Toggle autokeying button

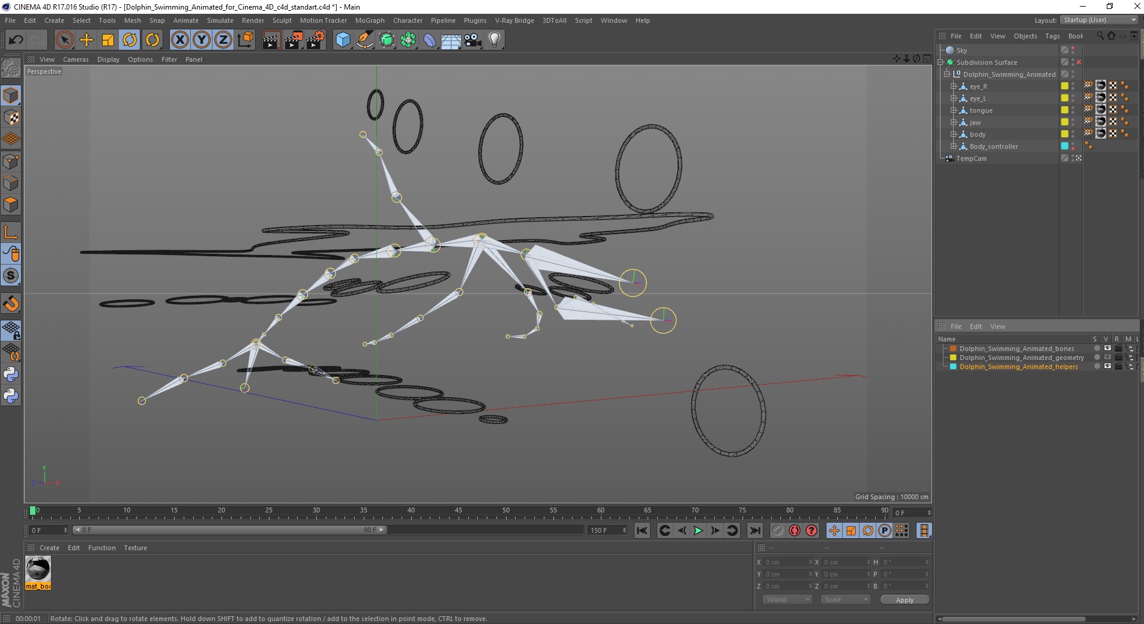pyautogui.click(x=795, y=530)
